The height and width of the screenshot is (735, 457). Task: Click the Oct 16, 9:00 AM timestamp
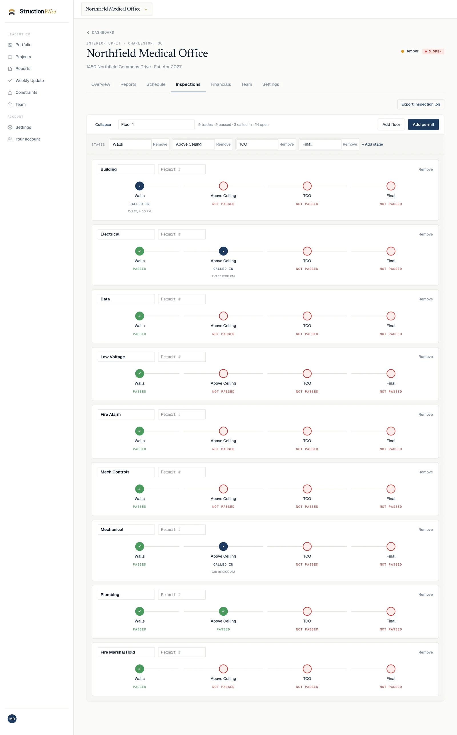click(223, 572)
